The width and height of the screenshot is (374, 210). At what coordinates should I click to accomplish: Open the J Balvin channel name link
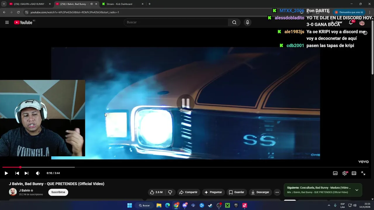point(25,190)
